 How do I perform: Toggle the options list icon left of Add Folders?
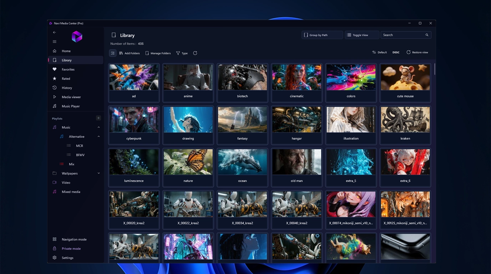pyautogui.click(x=113, y=53)
